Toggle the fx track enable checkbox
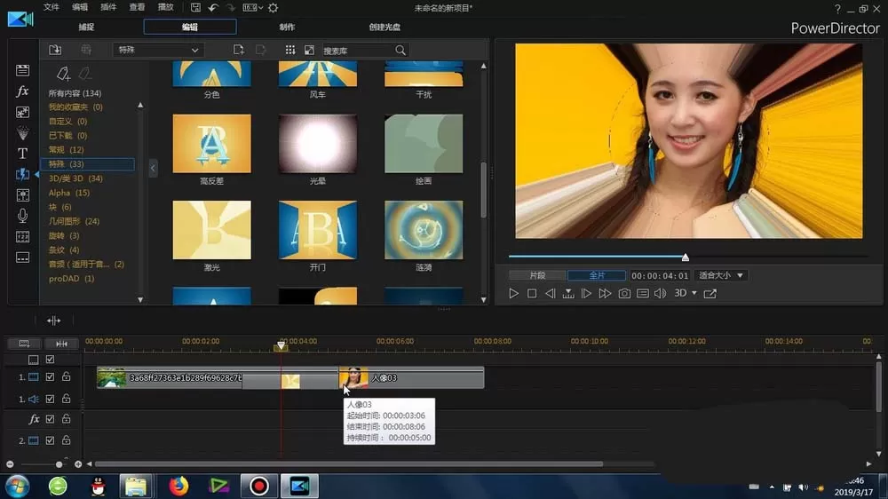 tap(50, 419)
